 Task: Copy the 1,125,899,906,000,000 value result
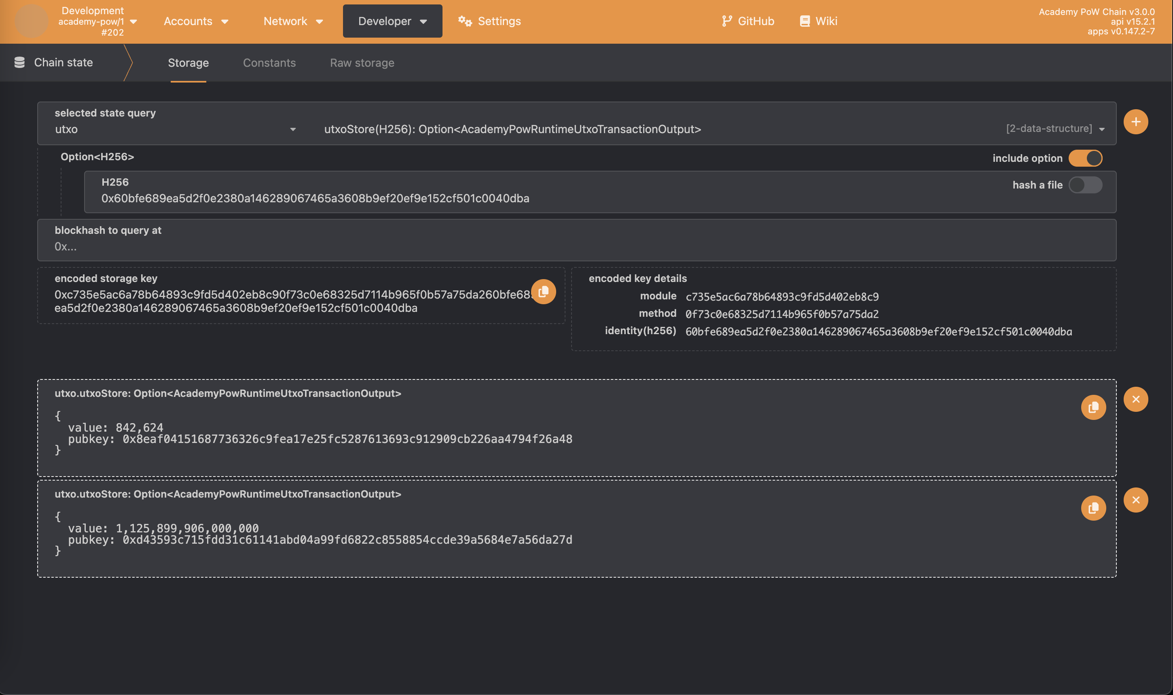[x=1093, y=508]
